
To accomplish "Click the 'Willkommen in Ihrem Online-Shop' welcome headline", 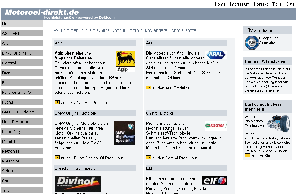I will click(125, 30).
